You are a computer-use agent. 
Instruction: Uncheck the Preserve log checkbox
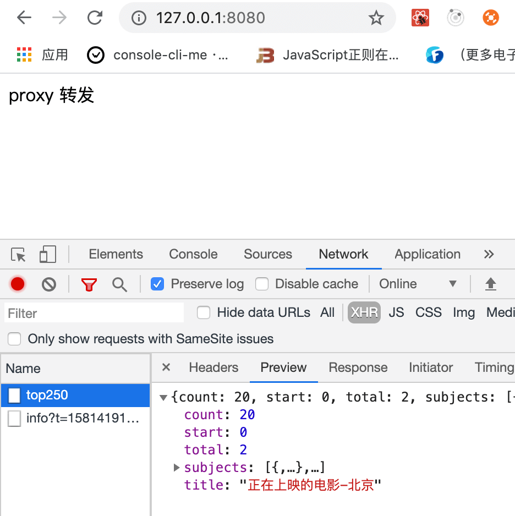(x=157, y=284)
